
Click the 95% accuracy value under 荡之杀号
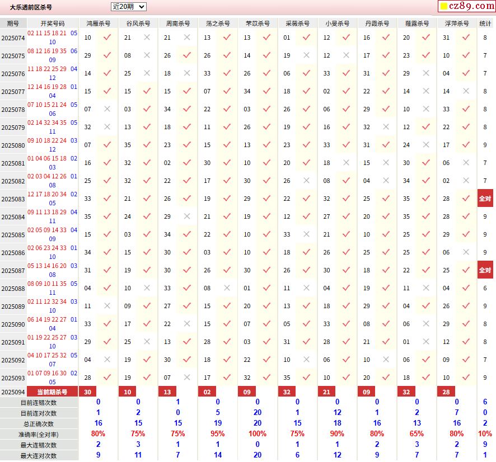(x=218, y=433)
